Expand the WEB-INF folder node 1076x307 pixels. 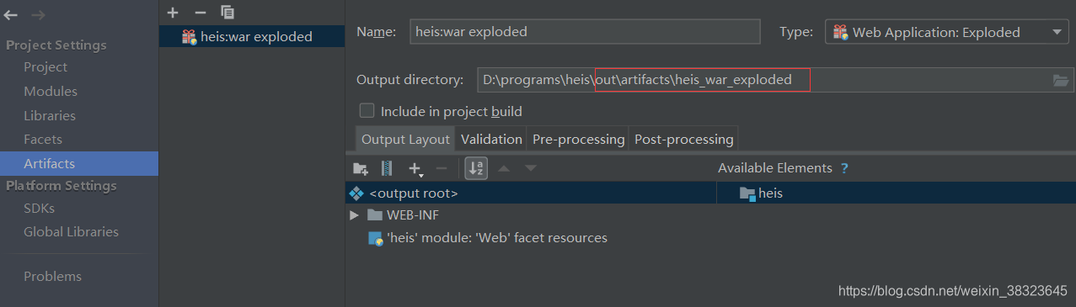point(354,215)
